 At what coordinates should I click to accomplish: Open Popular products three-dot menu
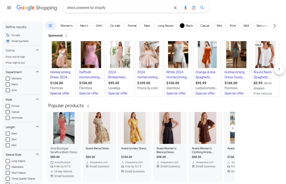point(88,106)
